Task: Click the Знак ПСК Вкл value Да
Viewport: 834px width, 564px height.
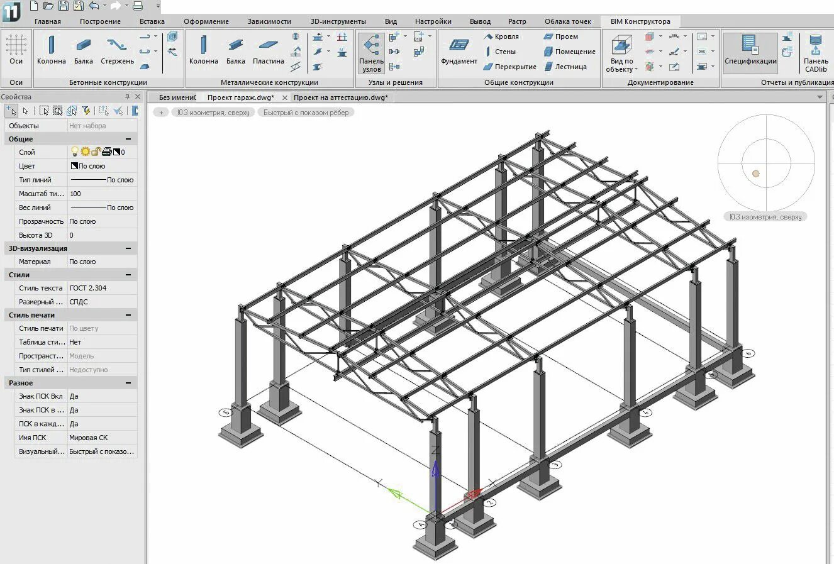Action: pos(102,396)
